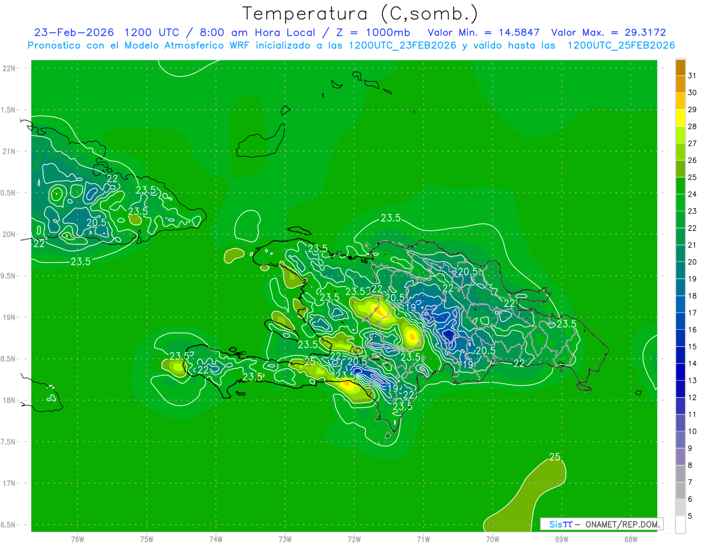Click the "68W" longitude axis label
Screen dimensions: 708x547
[x=631, y=539]
